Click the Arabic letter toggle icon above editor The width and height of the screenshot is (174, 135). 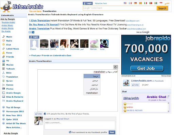116,67
